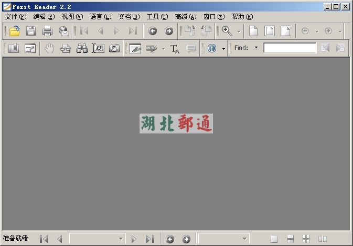Print the document with printer icon
The width and height of the screenshot is (353, 246).
(x=47, y=31)
